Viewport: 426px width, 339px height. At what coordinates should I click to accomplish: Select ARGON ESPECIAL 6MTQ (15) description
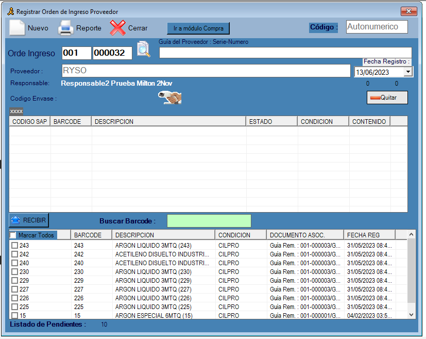(x=154, y=316)
